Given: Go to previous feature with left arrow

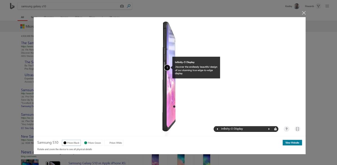Looking at the screenshot, I should (x=217, y=129).
